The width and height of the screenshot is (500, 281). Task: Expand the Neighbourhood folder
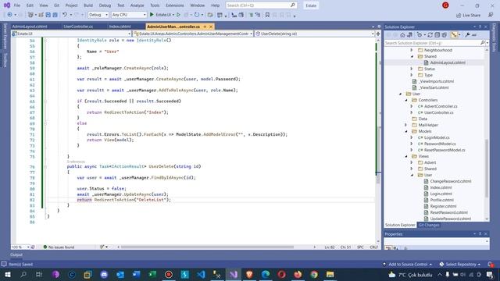(x=412, y=50)
